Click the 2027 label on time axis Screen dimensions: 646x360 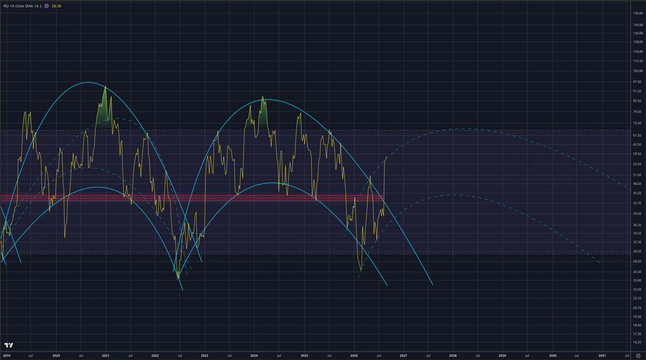pos(403,356)
